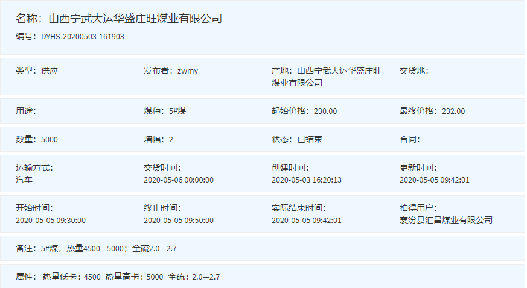Click the 用途 label
Viewport: 527px width, 288px height.
[x=26, y=111]
